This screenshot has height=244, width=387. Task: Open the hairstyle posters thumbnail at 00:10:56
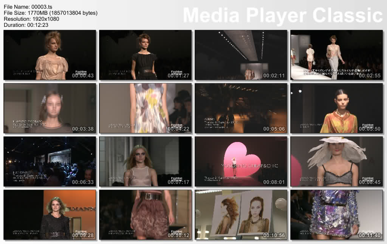tap(241, 215)
